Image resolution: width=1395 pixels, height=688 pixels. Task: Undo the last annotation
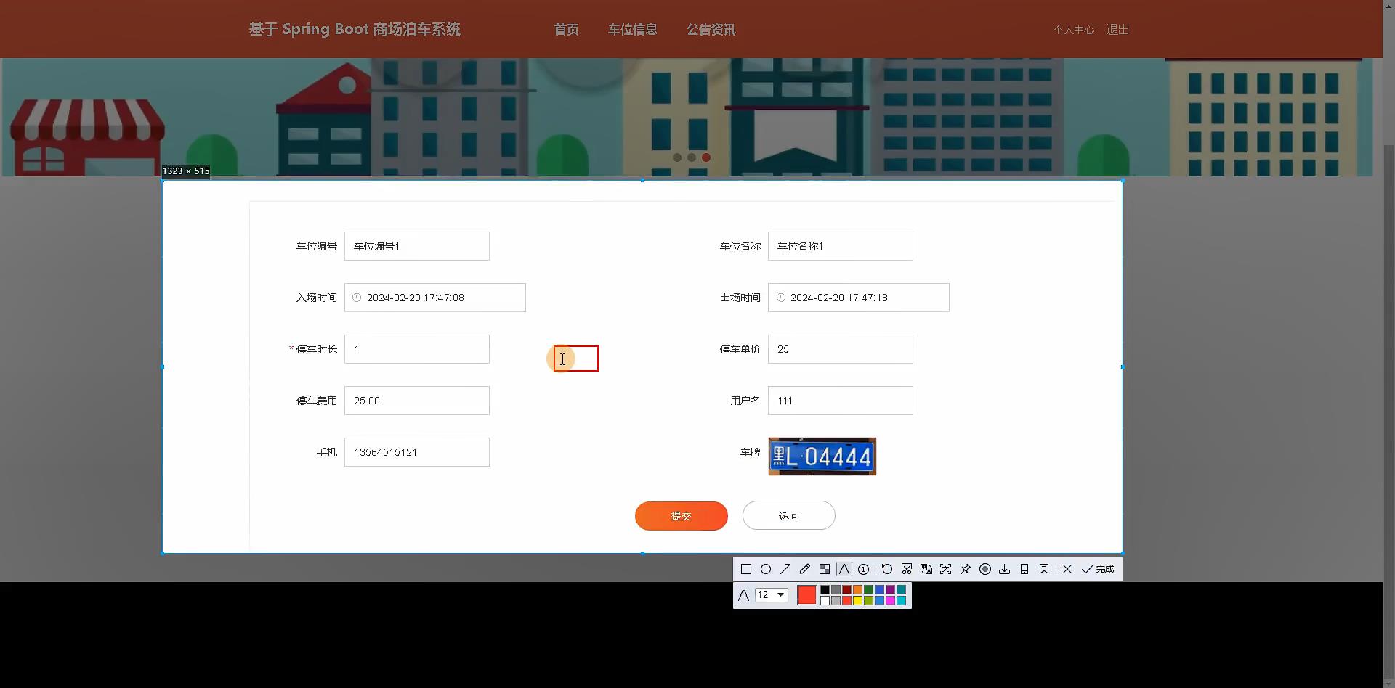click(x=887, y=569)
